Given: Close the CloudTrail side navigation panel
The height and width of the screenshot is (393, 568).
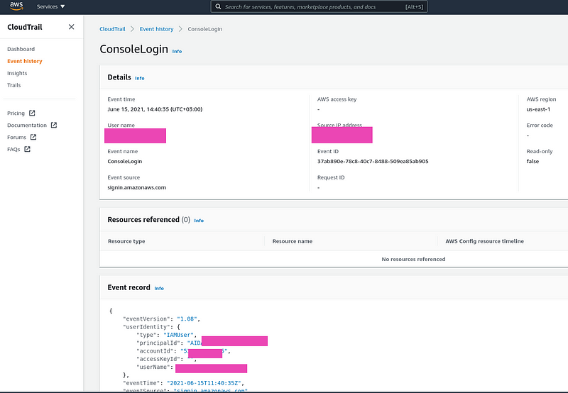Looking at the screenshot, I should coord(72,27).
